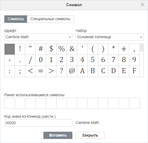This screenshot has height=143, width=148.
Task: Select the question mark symbol
Action: pyautogui.click(x=62, y=71)
